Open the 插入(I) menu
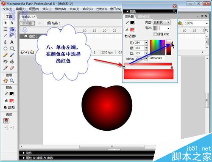This screenshot has width=212, height=162. click(x=47, y=9)
